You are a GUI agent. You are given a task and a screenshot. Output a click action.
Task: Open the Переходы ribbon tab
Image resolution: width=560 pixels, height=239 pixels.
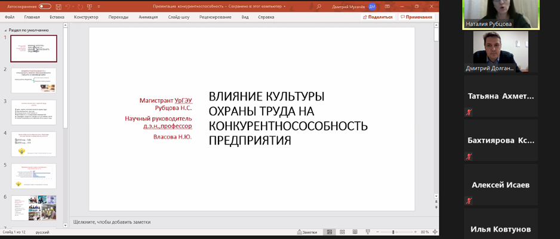pos(119,17)
